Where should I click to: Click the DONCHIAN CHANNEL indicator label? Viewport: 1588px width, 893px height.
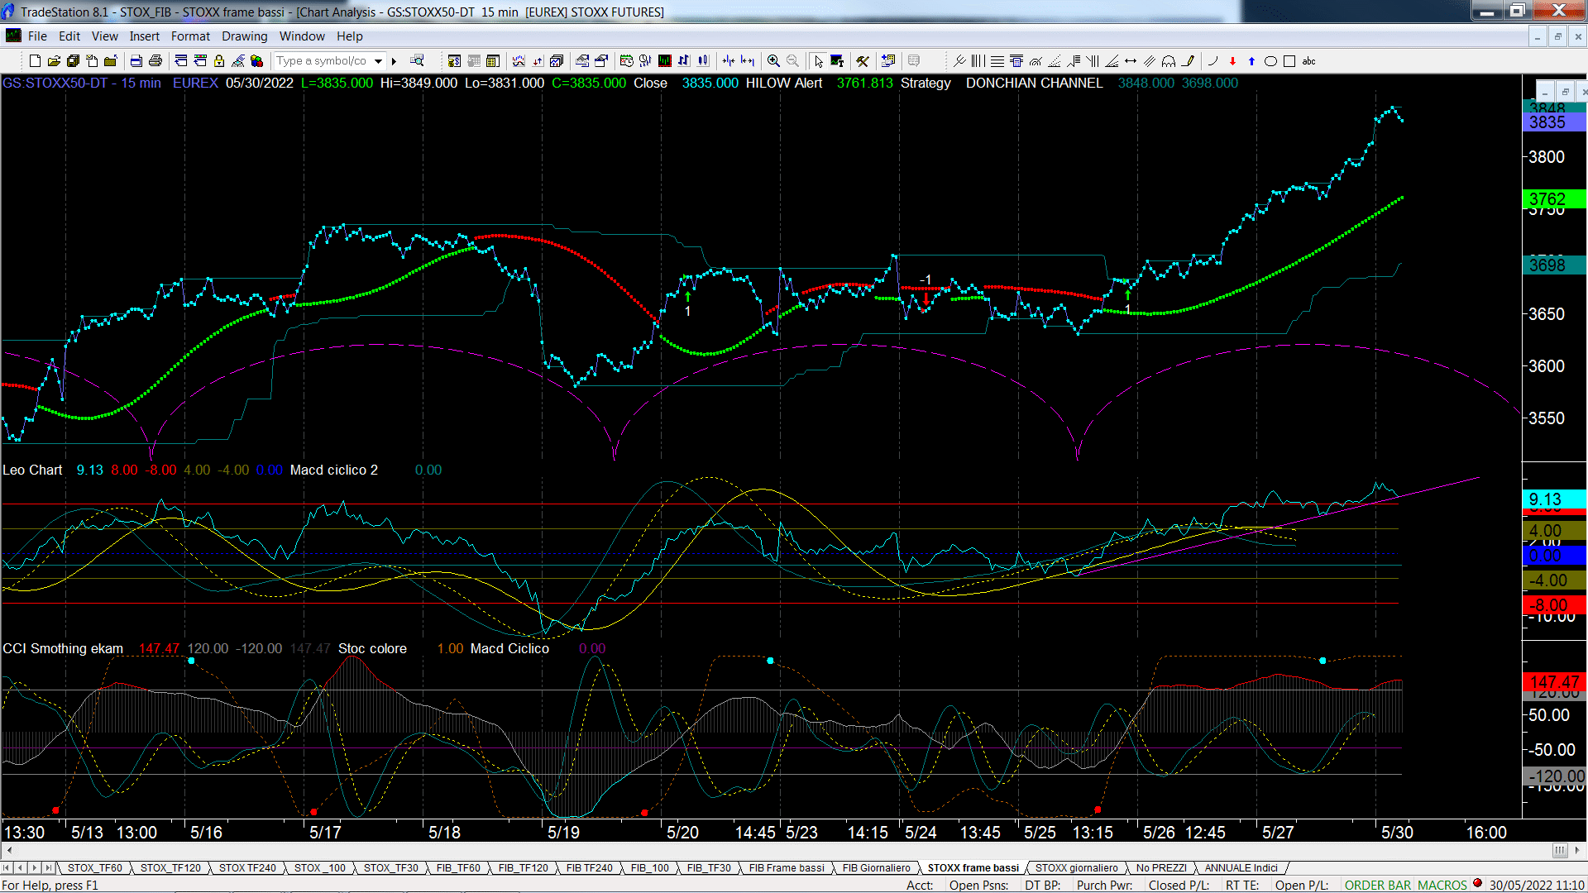click(x=1034, y=83)
